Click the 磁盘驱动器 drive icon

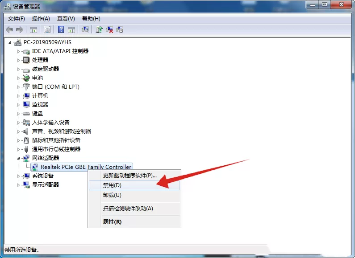[26, 70]
